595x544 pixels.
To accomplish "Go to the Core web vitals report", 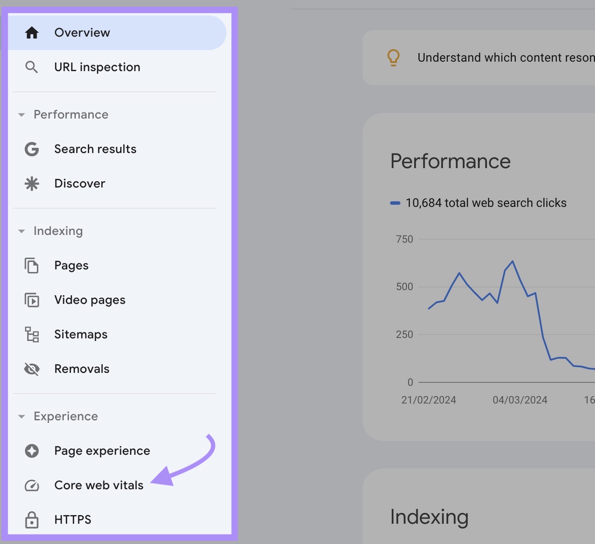I will click(99, 485).
